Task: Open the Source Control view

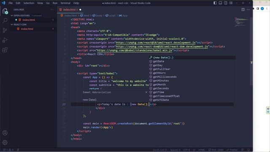Action: [5, 30]
